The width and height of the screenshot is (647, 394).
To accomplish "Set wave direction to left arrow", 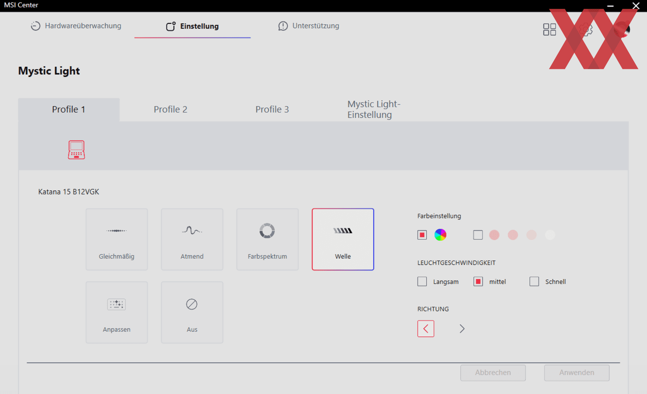I will (x=426, y=329).
